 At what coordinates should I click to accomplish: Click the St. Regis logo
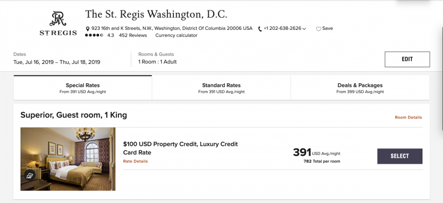58,24
